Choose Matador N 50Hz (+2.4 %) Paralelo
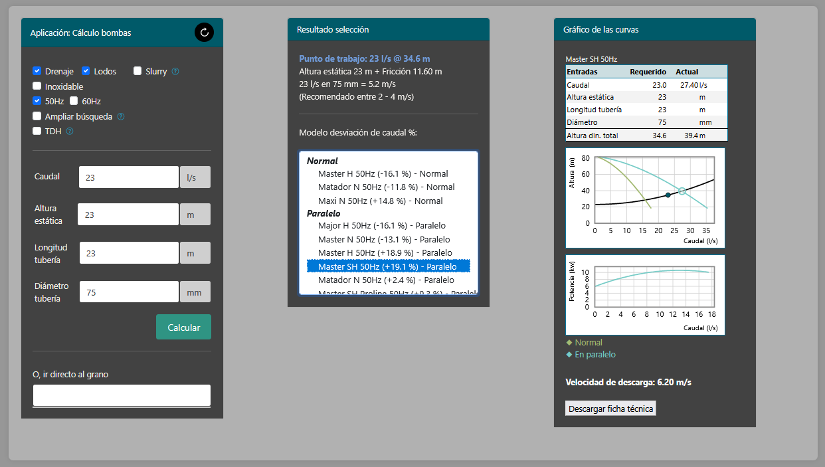Image resolution: width=825 pixels, height=467 pixels. point(386,280)
